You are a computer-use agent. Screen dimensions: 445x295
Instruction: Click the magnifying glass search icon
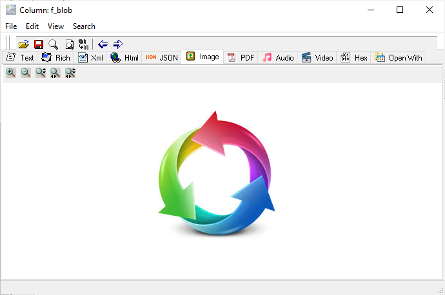click(54, 44)
